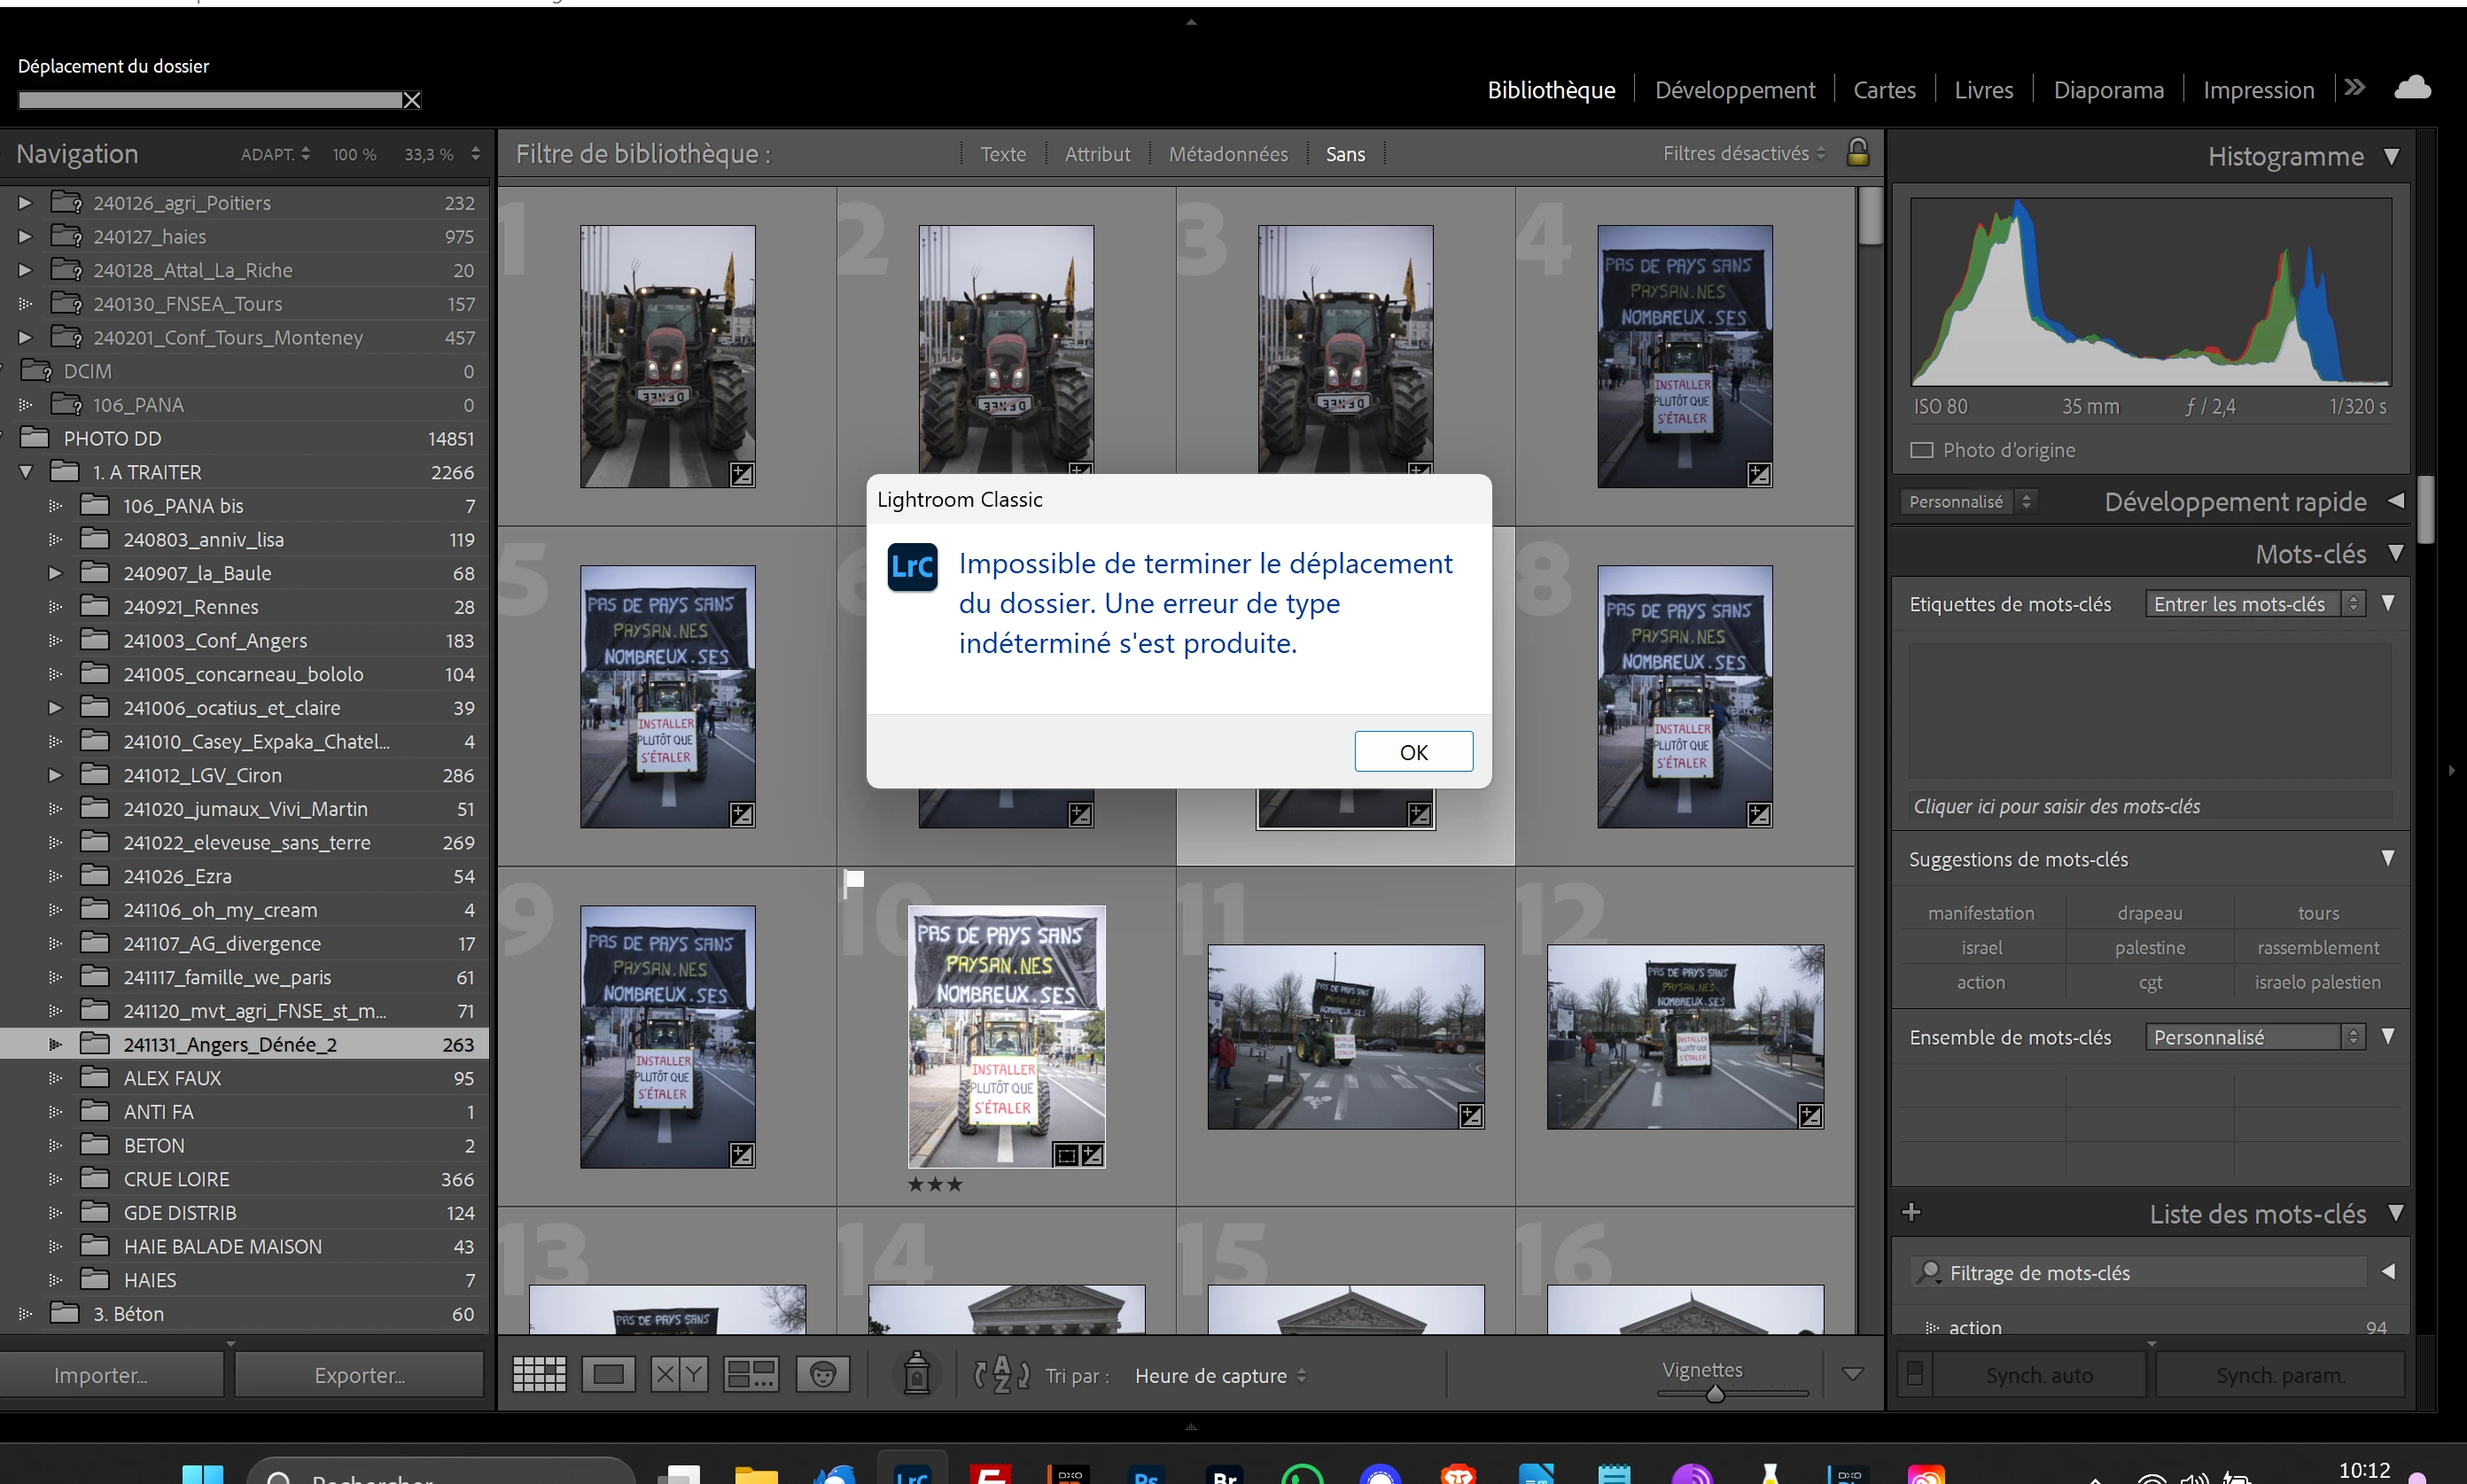This screenshot has height=1484, width=2467.
Task: Enable Photo d'origine checkbox
Action: [1921, 450]
